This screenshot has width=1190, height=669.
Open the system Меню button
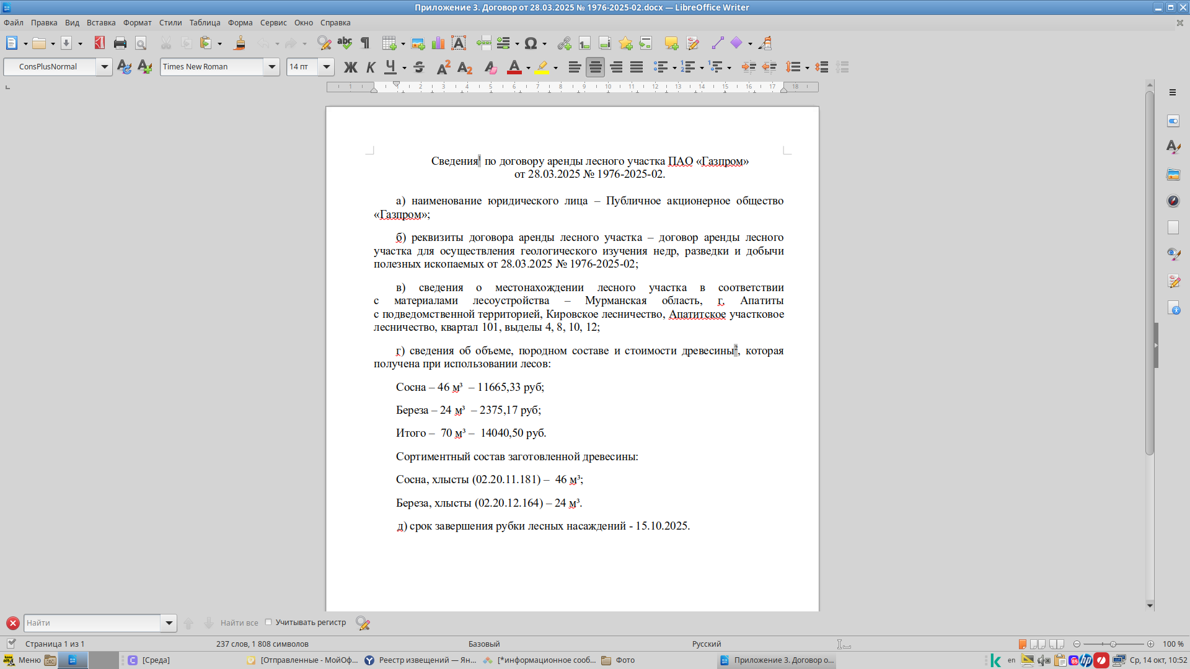(22, 660)
